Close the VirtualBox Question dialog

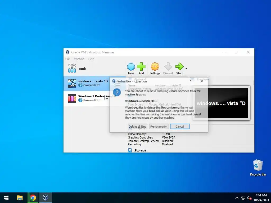tap(202, 81)
